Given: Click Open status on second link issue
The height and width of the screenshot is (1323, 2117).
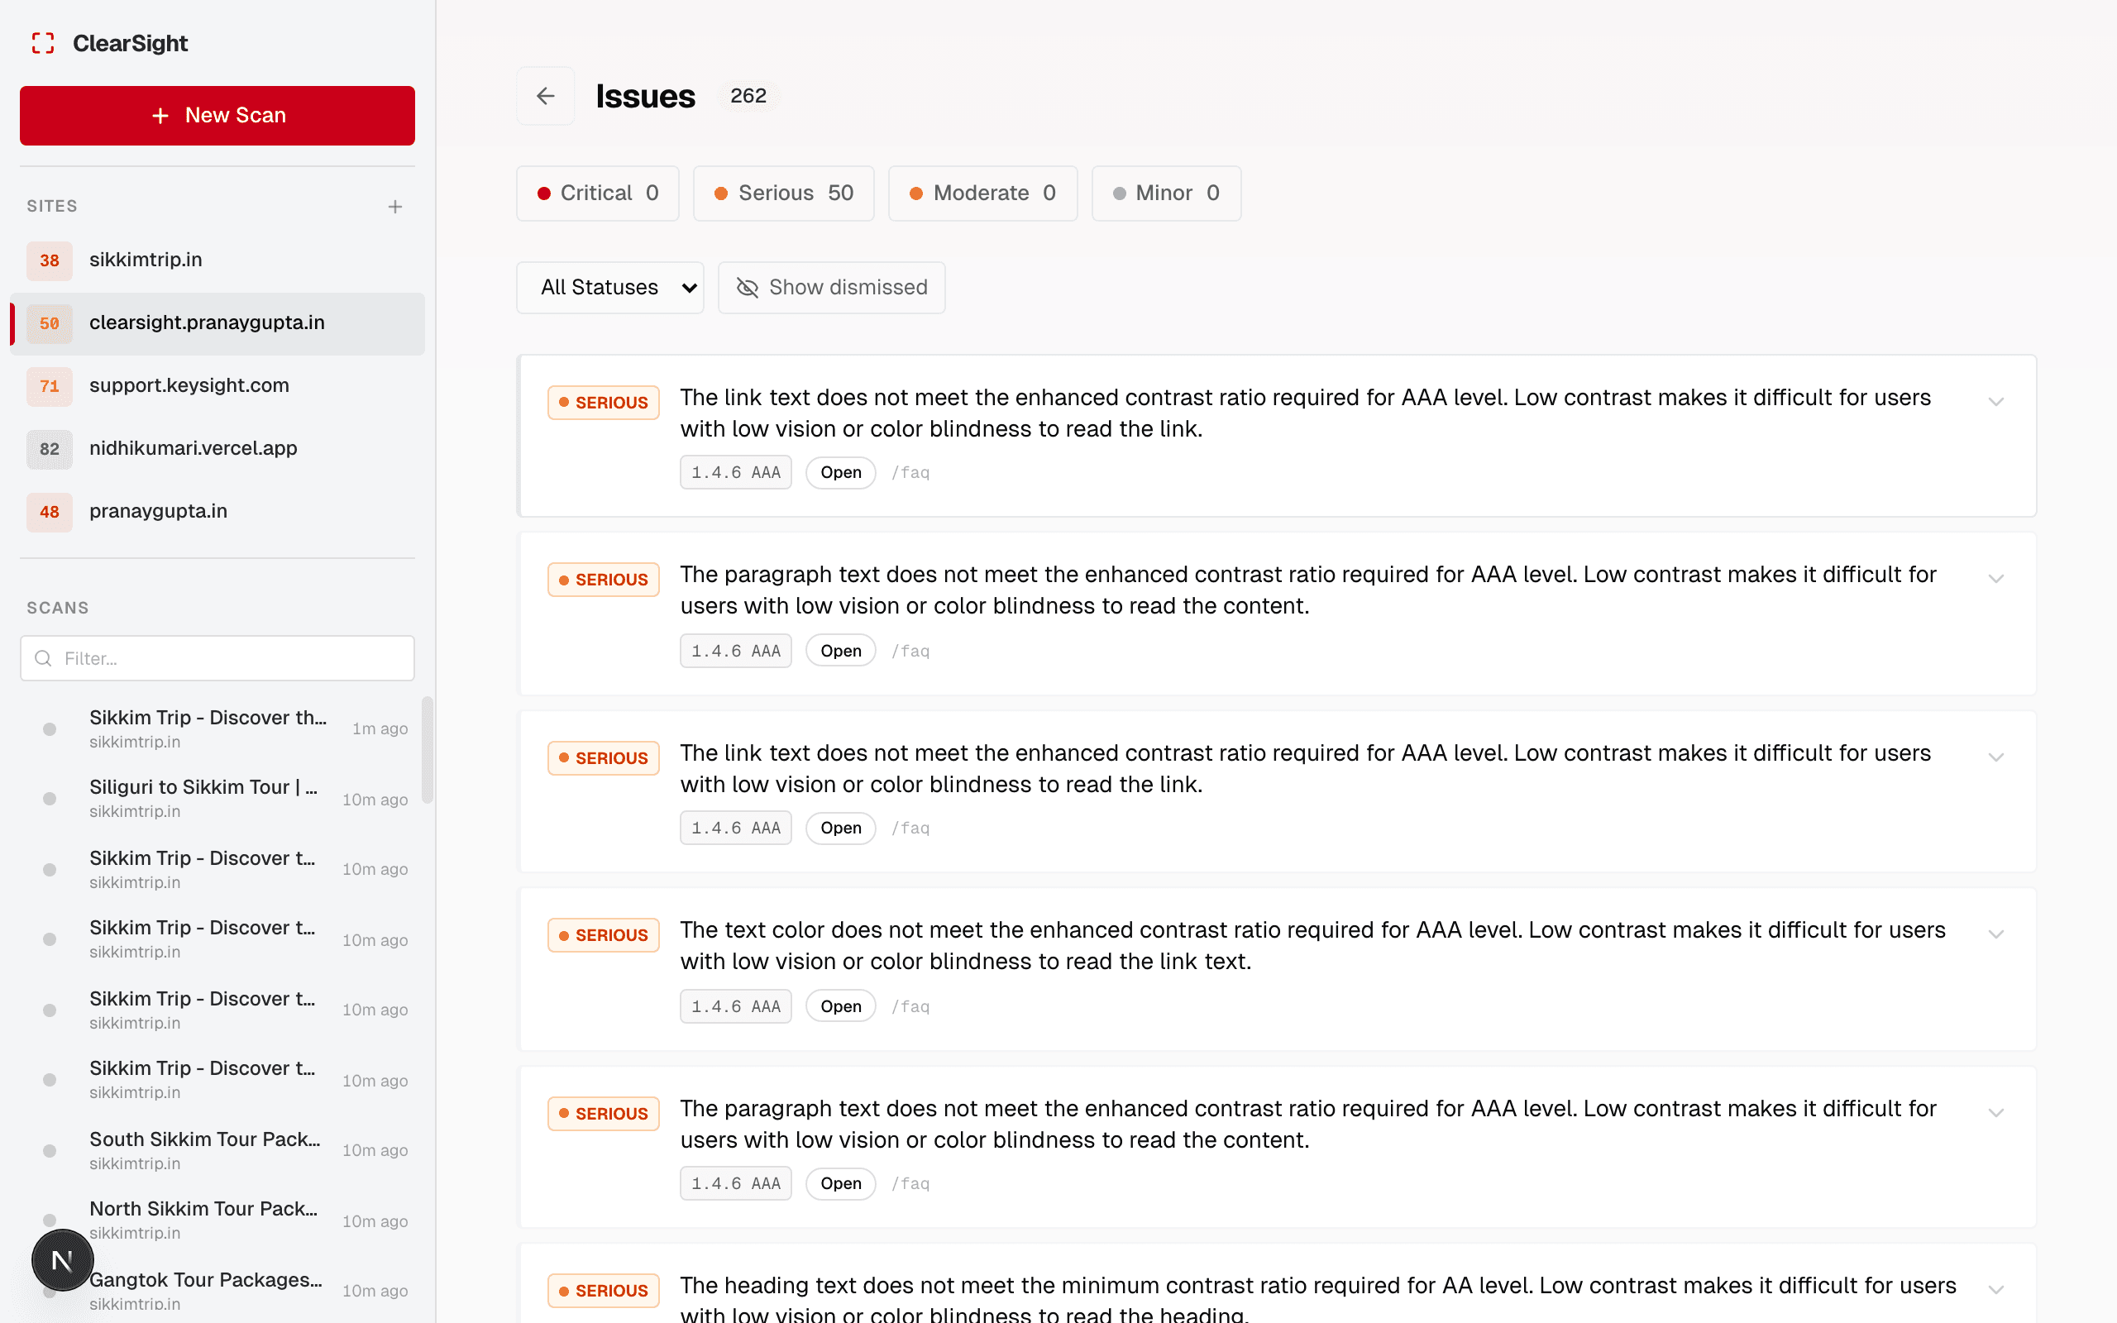Looking at the screenshot, I should pos(841,828).
